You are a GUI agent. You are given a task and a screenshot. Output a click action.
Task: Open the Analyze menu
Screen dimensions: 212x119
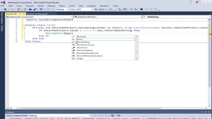91,6
